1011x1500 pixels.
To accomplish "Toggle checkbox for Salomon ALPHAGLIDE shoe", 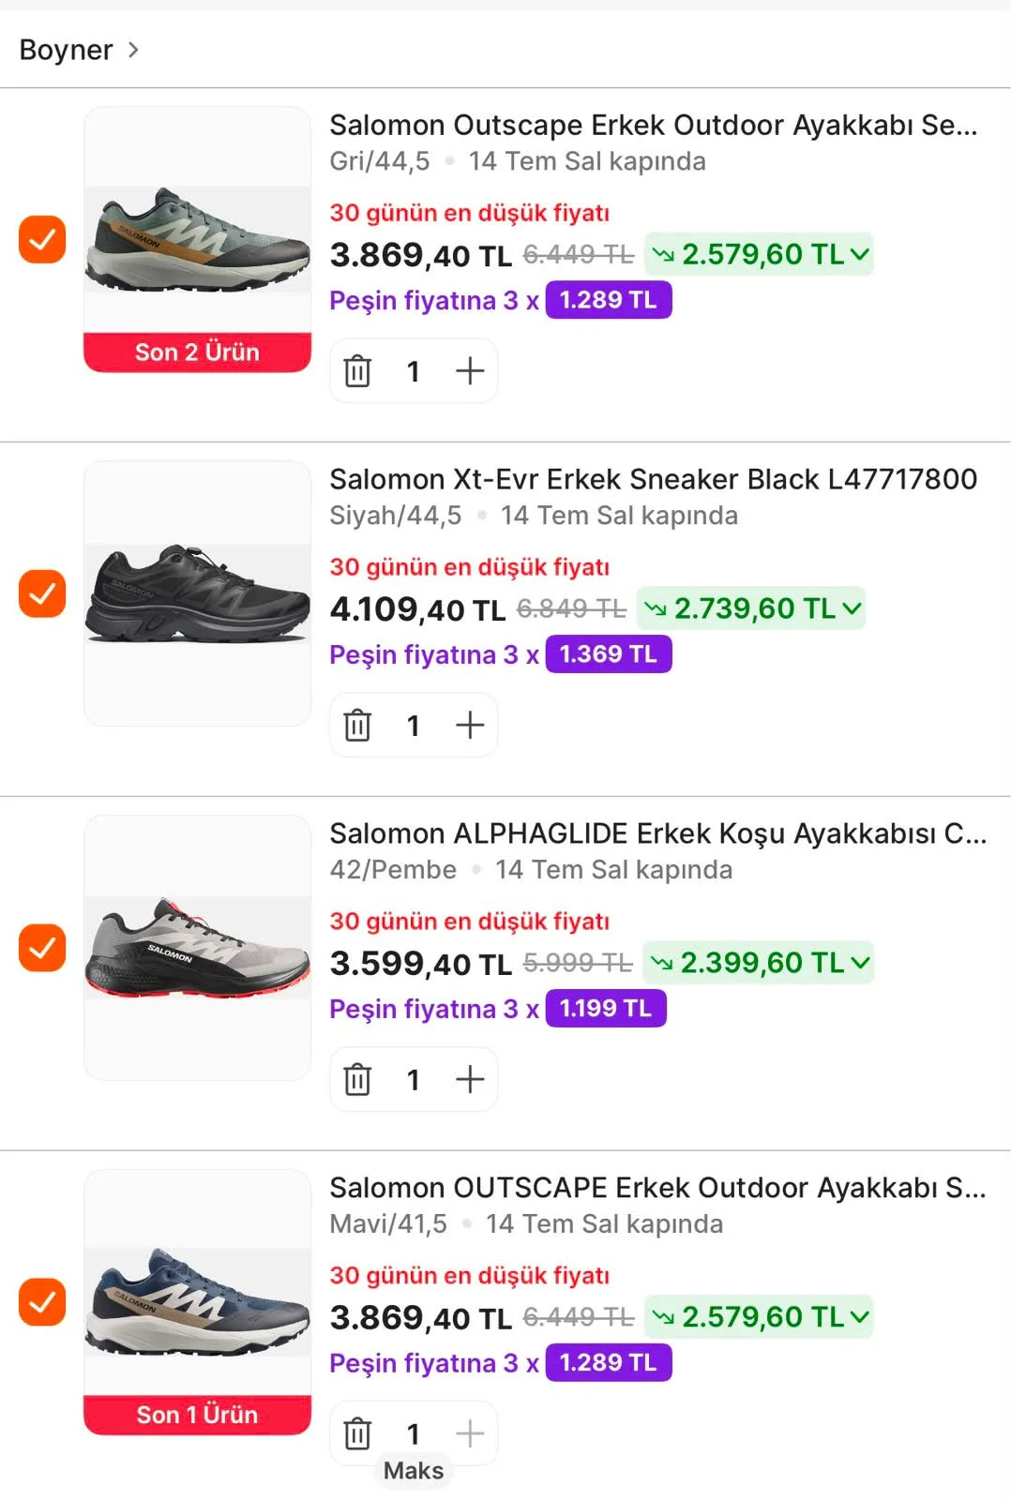I will pos(42,948).
